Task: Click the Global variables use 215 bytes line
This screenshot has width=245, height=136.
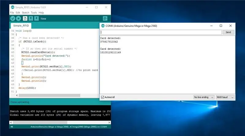Action: [60, 115]
